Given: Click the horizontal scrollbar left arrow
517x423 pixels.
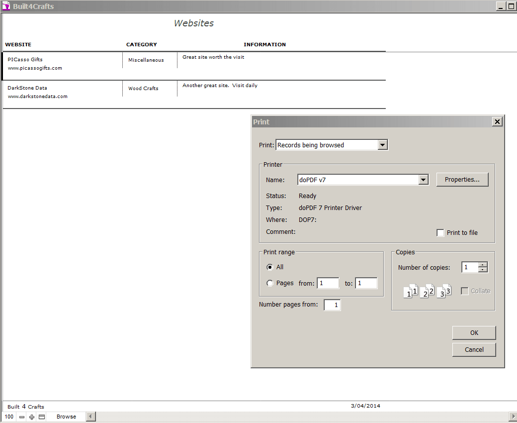Looking at the screenshot, I should click(91, 417).
